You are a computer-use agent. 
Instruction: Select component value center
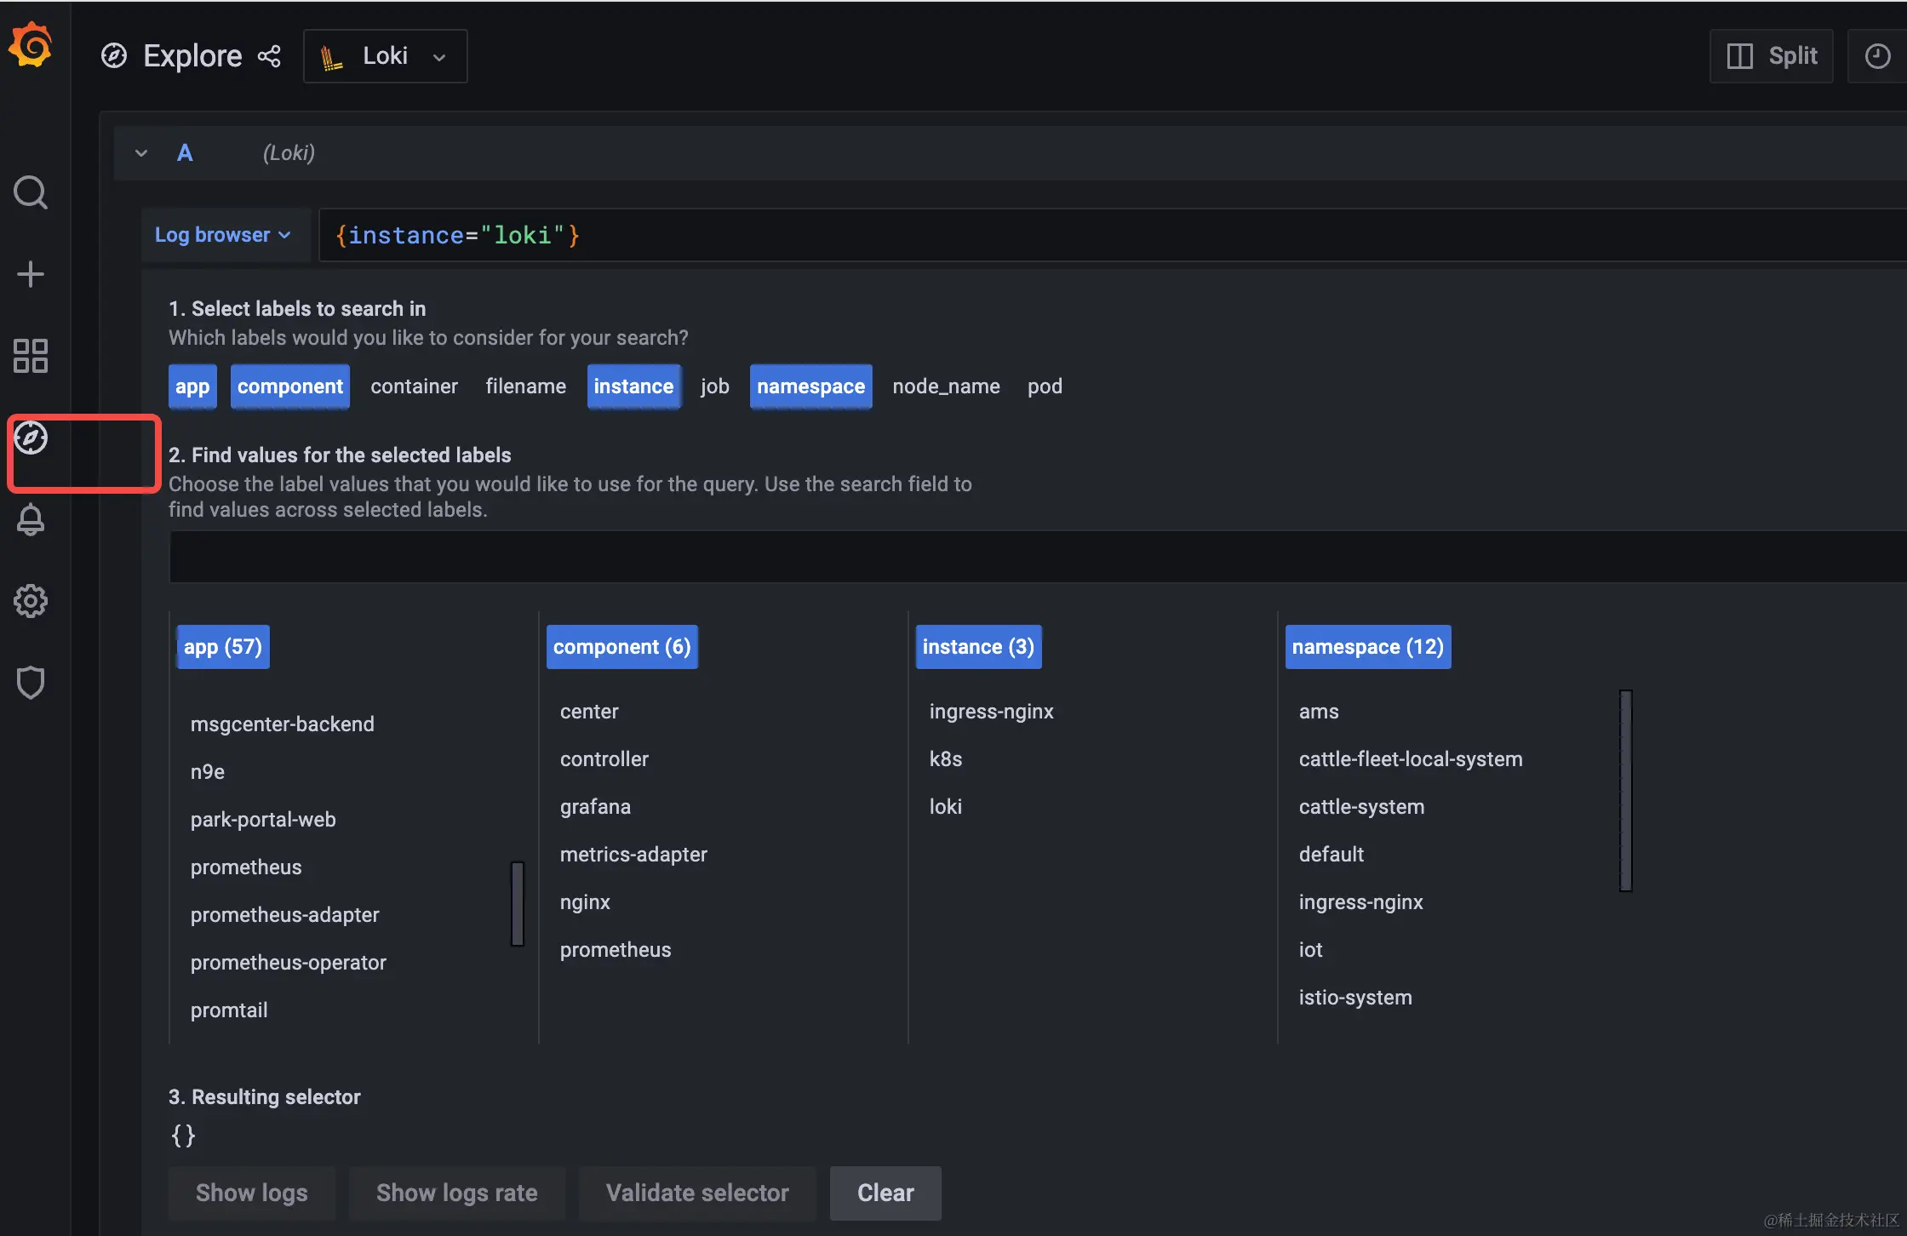(589, 712)
